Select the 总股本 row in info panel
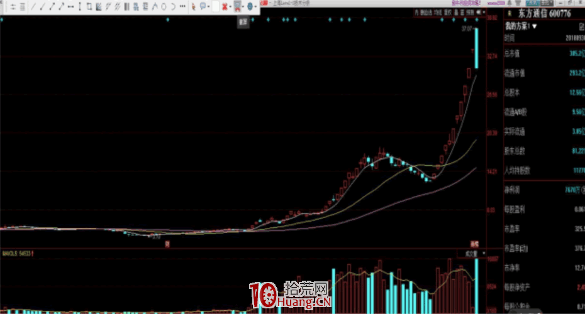Screen dimensions: 585x314 tap(544, 92)
